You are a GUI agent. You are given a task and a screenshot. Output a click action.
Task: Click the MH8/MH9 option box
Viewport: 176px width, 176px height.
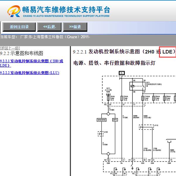click(x=101, y=120)
